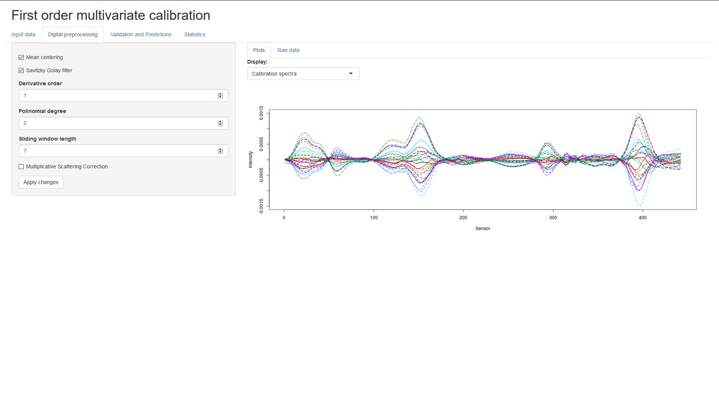Increment the Derivative order spinner up arrow
The image size is (719, 404).
(220, 94)
